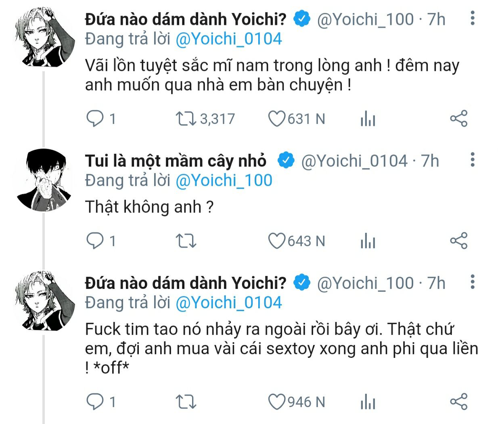
Task: Open profile picture of Tui là một mầm cây nhỏ
Action: click(44, 180)
